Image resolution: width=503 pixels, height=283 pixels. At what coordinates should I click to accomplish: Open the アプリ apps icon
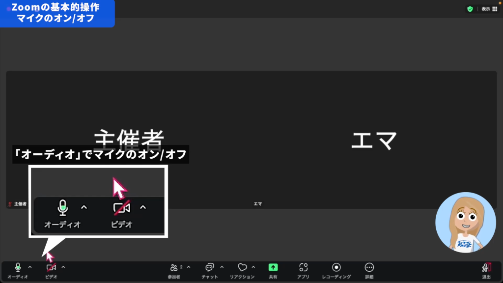point(303,270)
